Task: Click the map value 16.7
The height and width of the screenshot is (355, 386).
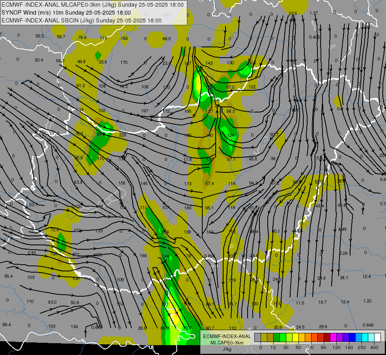Action: pyautogui.click(x=322, y=302)
